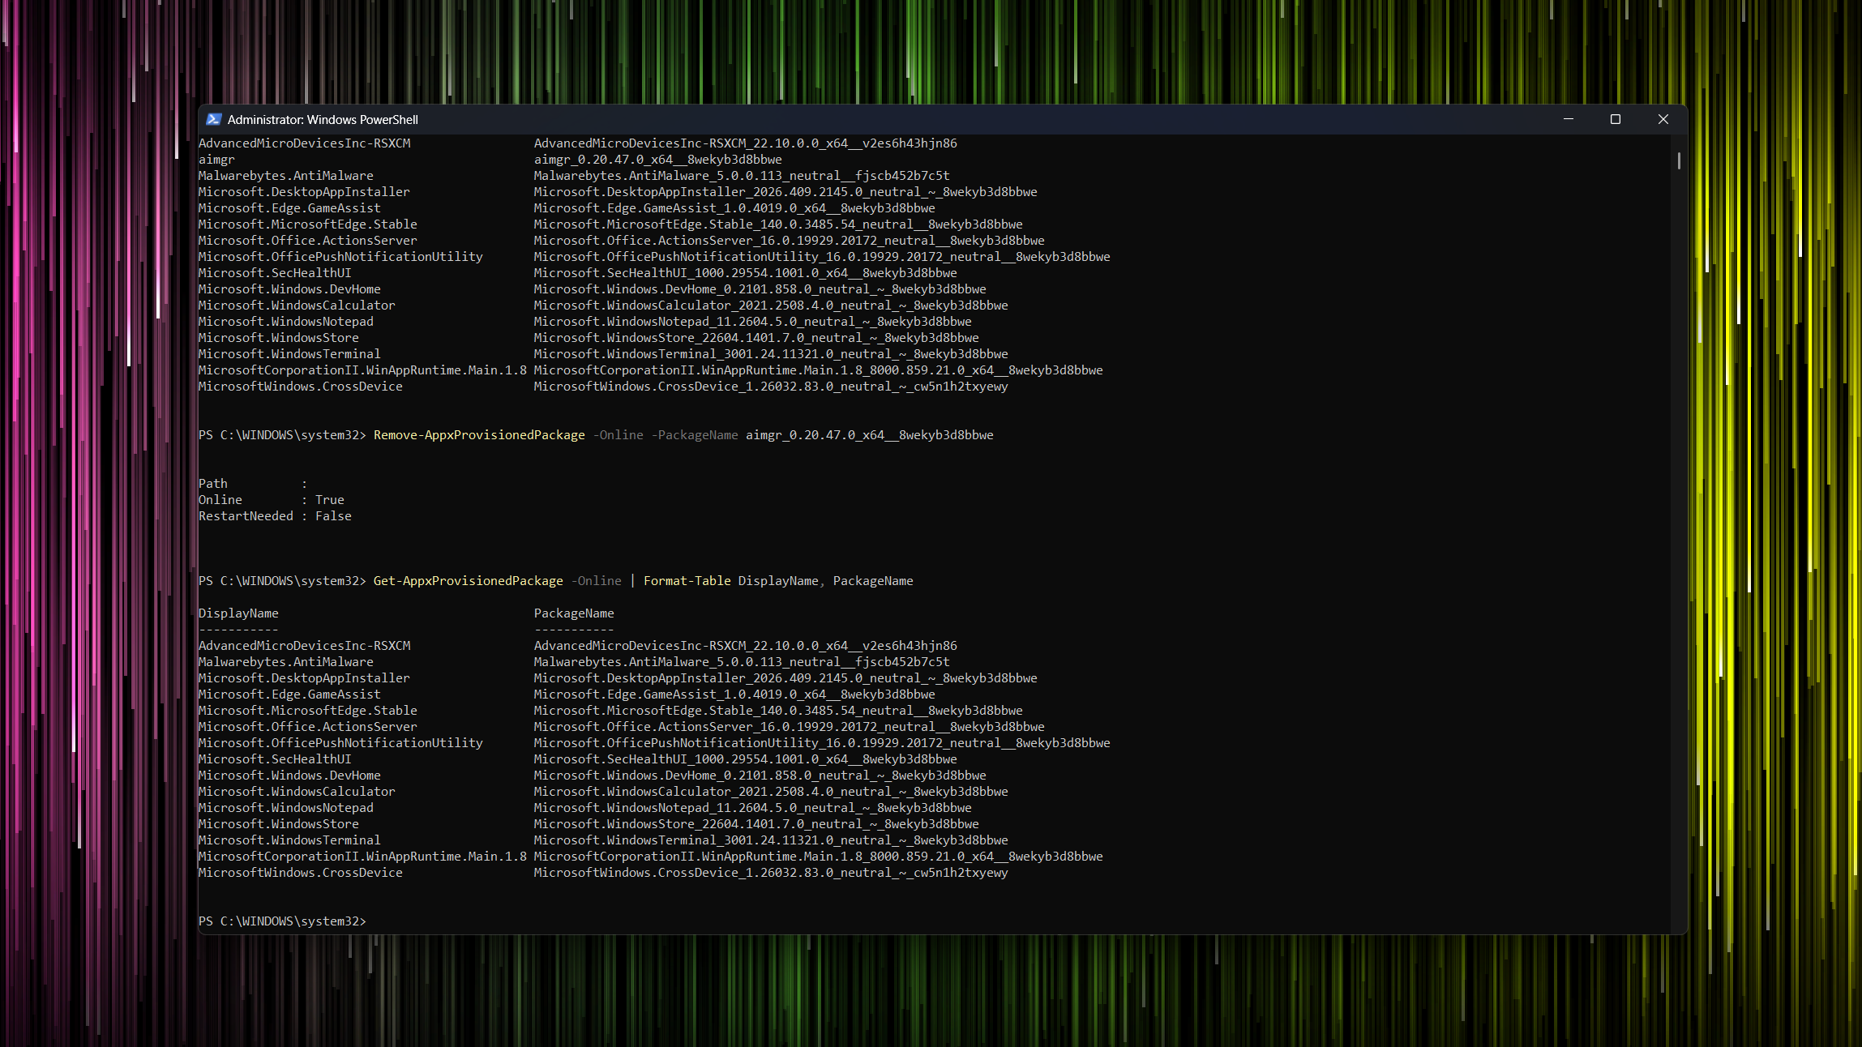
Task: Click the vertical scrollbar thumb in PowerShell
Action: pos(1679,160)
